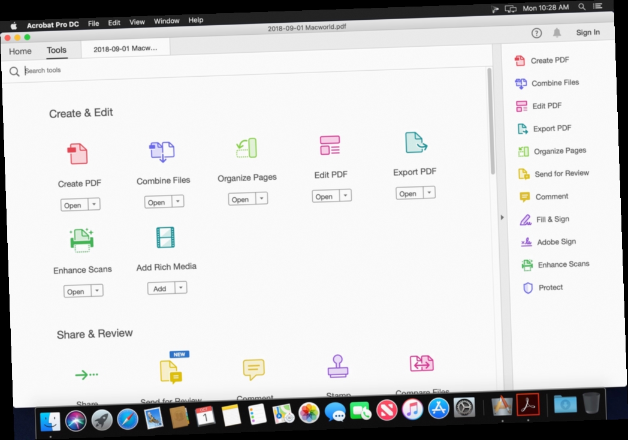Image resolution: width=628 pixels, height=440 pixels.
Task: Open Send for Review in the right sidebar
Action: (554, 173)
